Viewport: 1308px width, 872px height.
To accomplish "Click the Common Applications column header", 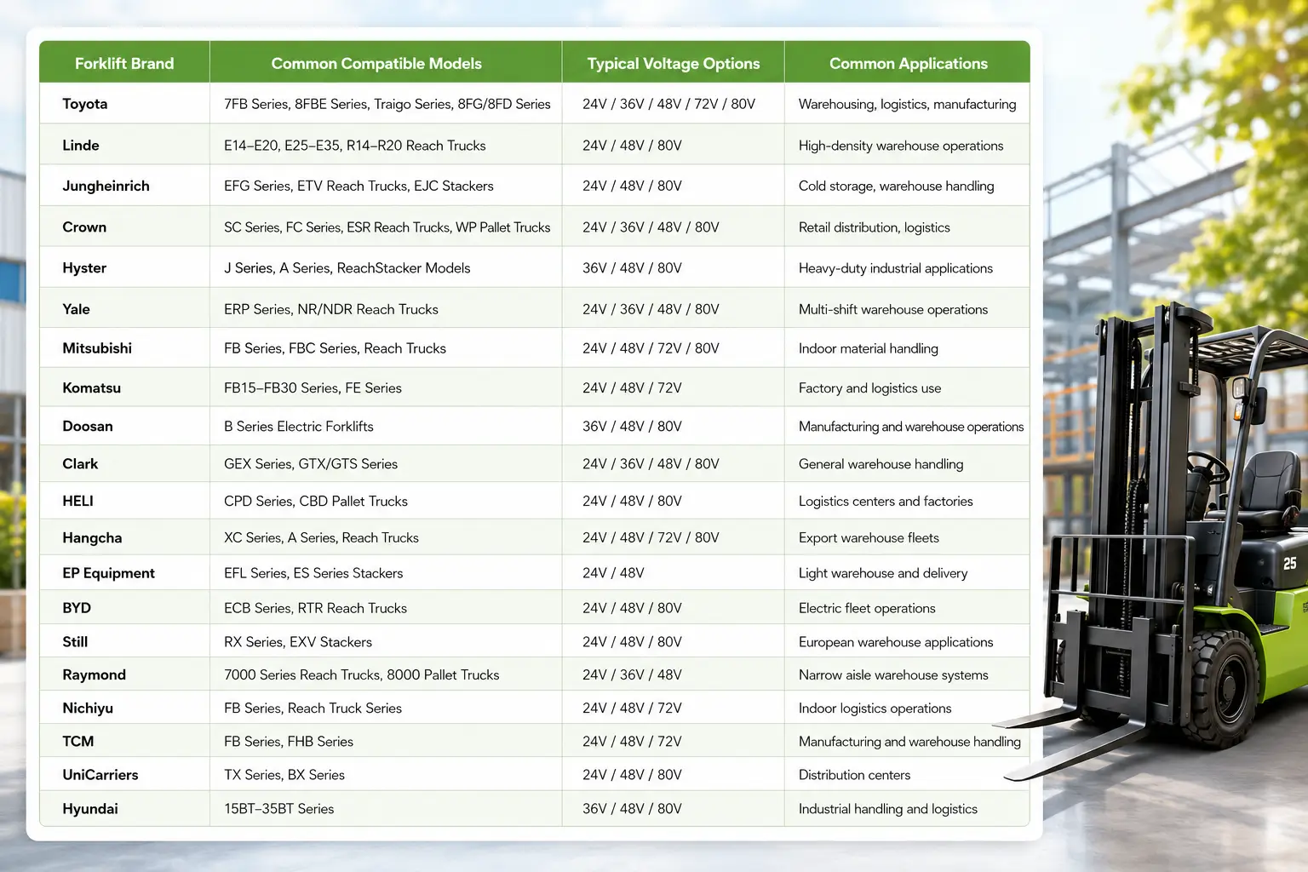I will 907,63.
